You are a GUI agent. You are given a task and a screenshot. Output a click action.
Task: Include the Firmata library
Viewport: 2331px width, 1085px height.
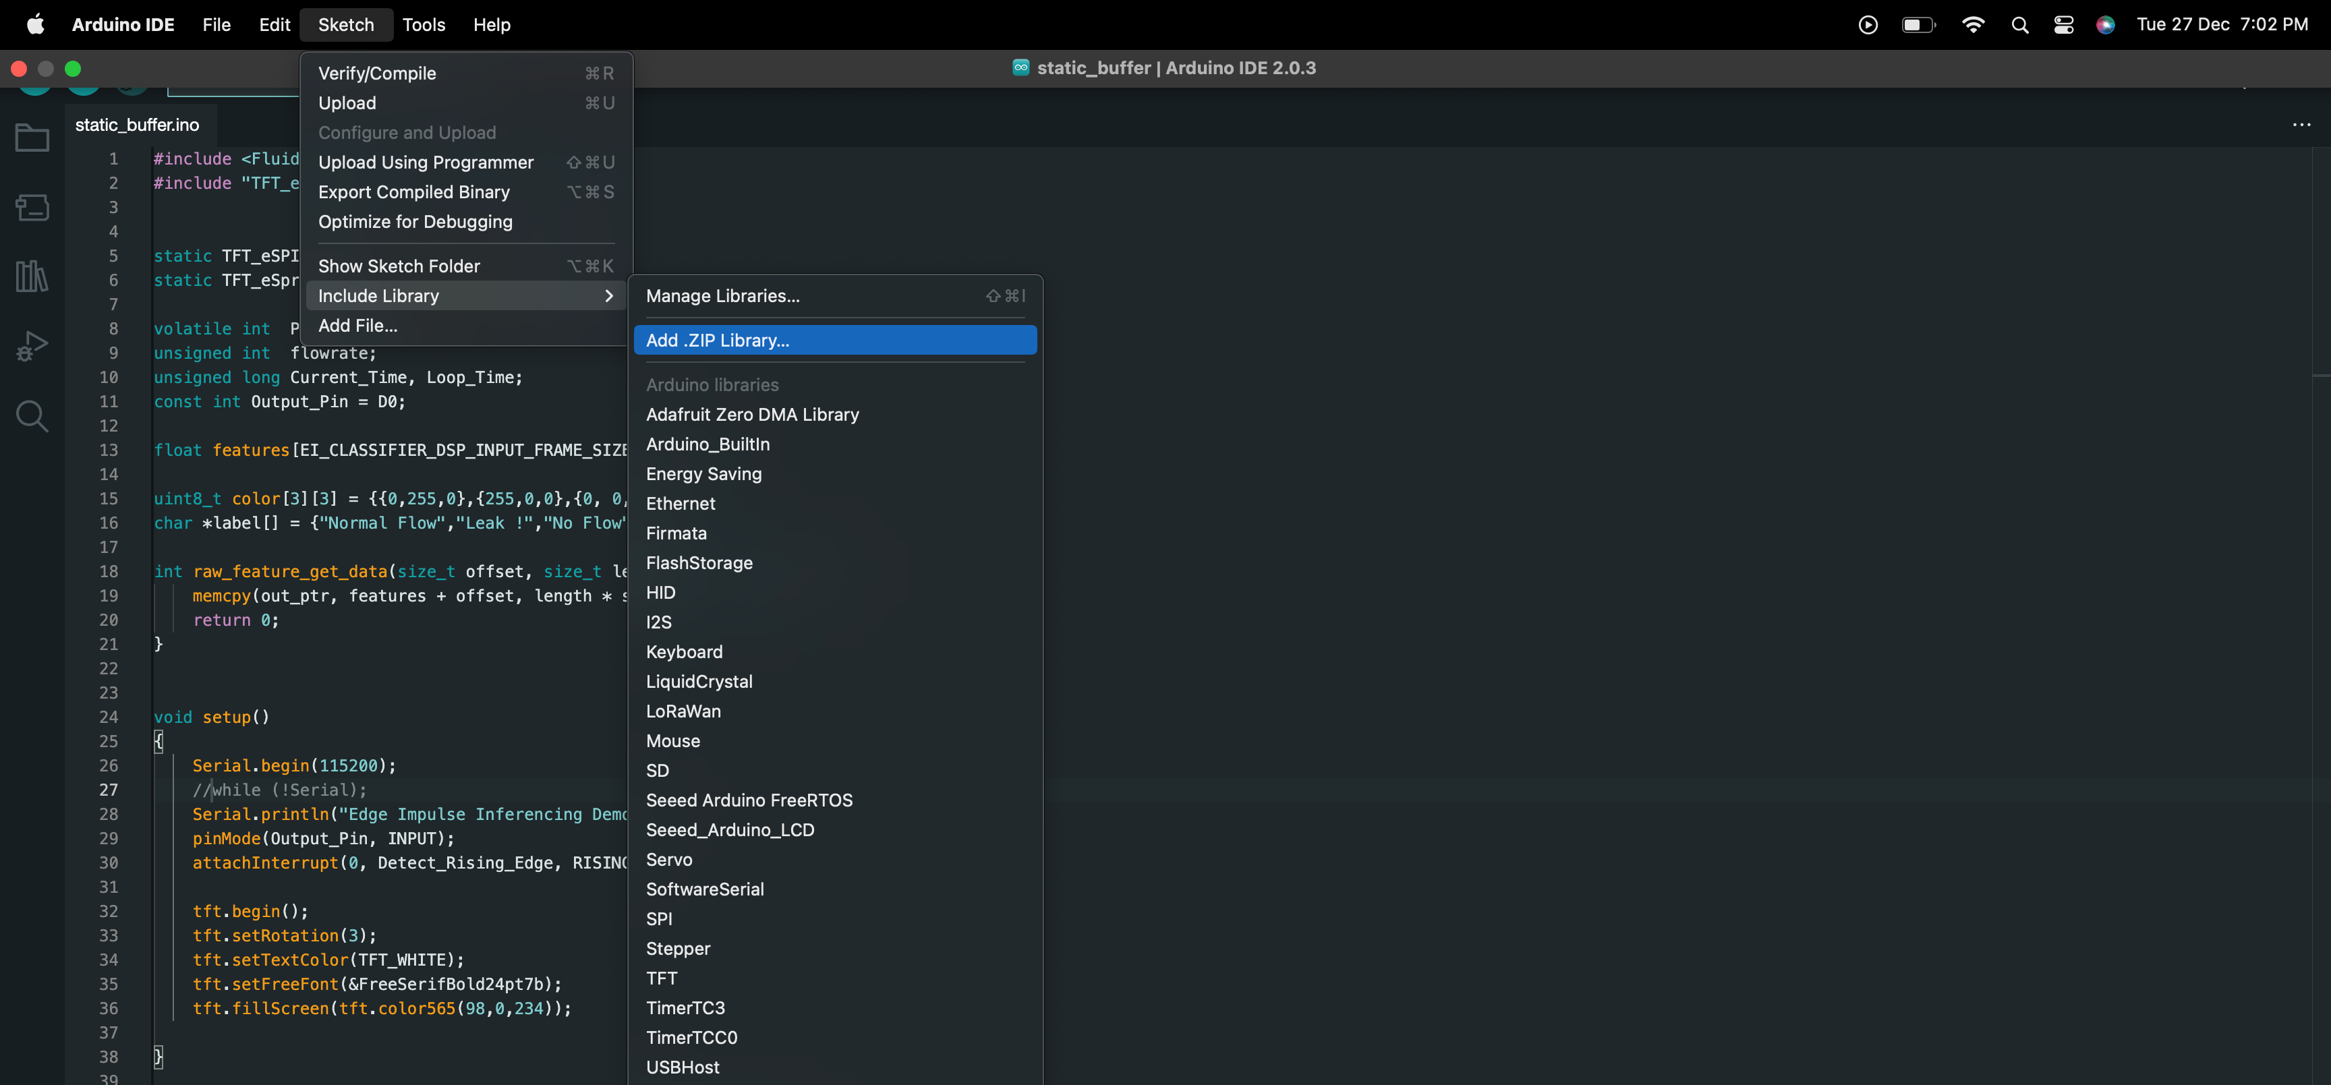pyautogui.click(x=835, y=534)
